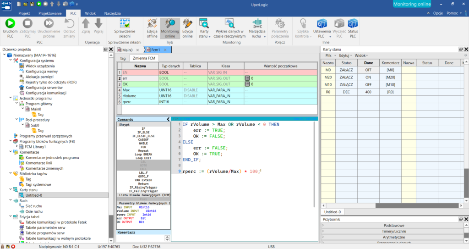Image resolution: width=469 pixels, height=249 pixels.
Task: Open the Pomoc menu
Action: (452, 13)
